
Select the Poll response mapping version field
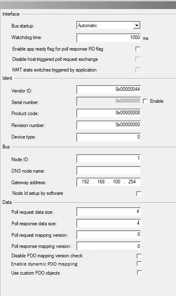(x=109, y=246)
